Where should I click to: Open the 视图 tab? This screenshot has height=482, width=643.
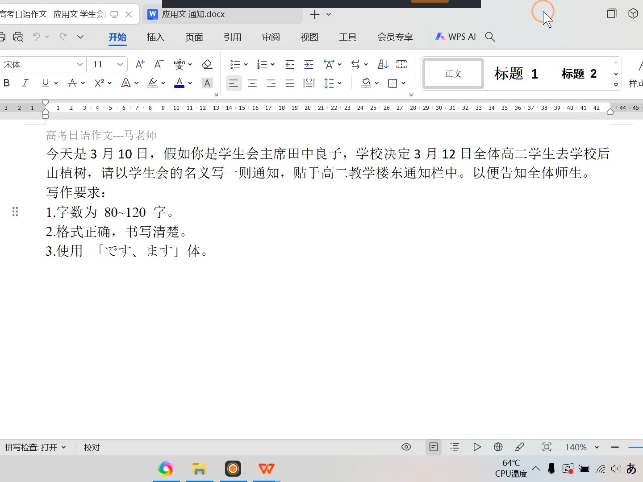coord(309,37)
